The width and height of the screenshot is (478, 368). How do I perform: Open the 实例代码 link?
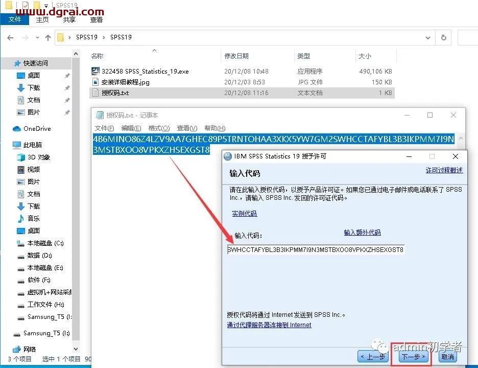pyautogui.click(x=245, y=214)
